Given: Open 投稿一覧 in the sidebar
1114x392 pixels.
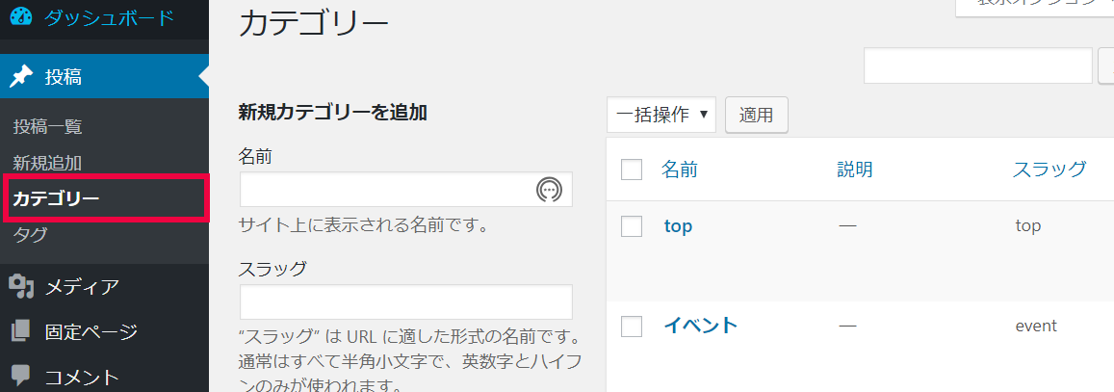Looking at the screenshot, I should point(47,127).
